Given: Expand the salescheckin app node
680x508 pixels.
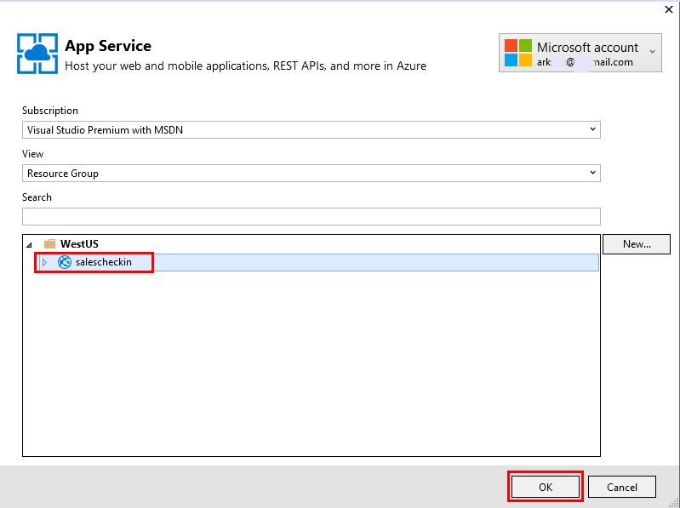Looking at the screenshot, I should pyautogui.click(x=44, y=262).
